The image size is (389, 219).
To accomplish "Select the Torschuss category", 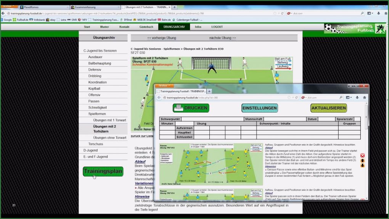I will click(x=95, y=144).
